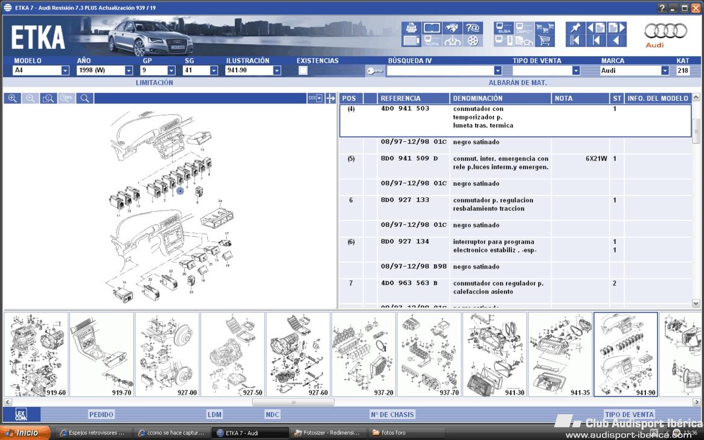This screenshot has height=440, width=704.
Task: Click the pushpin icon
Action: tap(575, 28)
